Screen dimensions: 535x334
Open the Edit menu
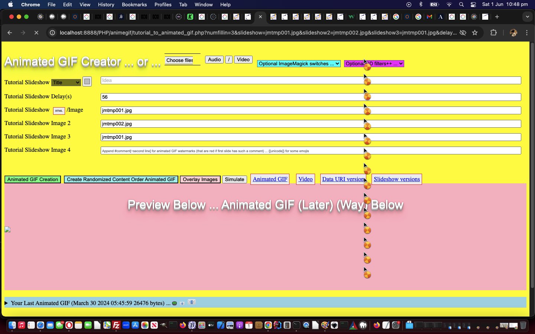[x=68, y=4]
